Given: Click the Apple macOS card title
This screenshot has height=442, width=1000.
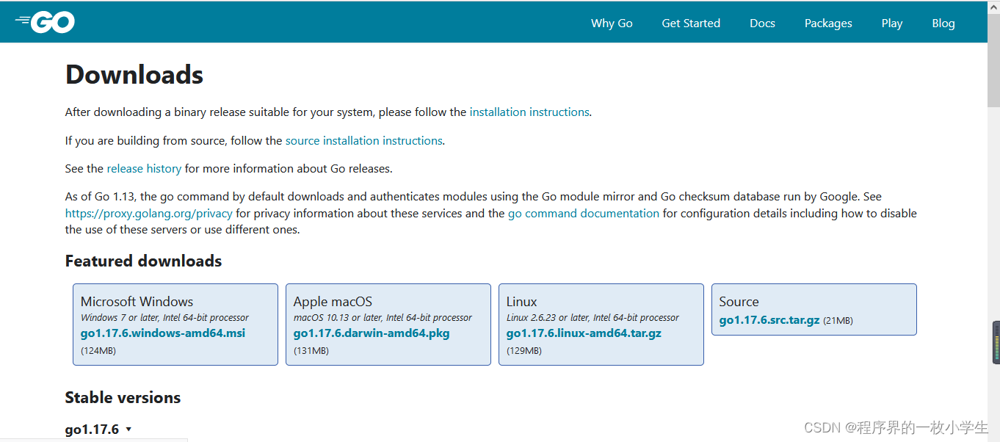Looking at the screenshot, I should pos(333,302).
